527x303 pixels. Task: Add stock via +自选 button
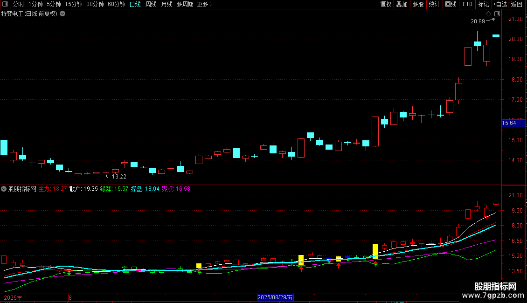coord(500,4)
